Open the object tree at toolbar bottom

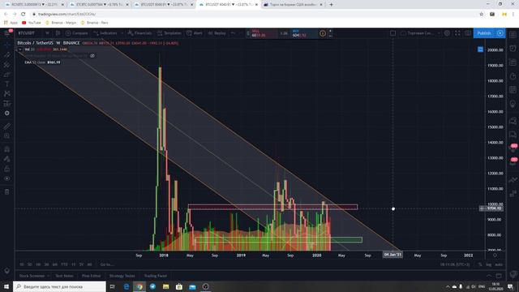coord(7,270)
